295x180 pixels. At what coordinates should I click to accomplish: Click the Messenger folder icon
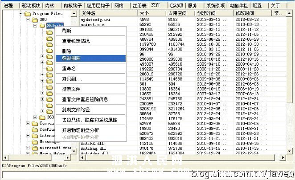35,142
